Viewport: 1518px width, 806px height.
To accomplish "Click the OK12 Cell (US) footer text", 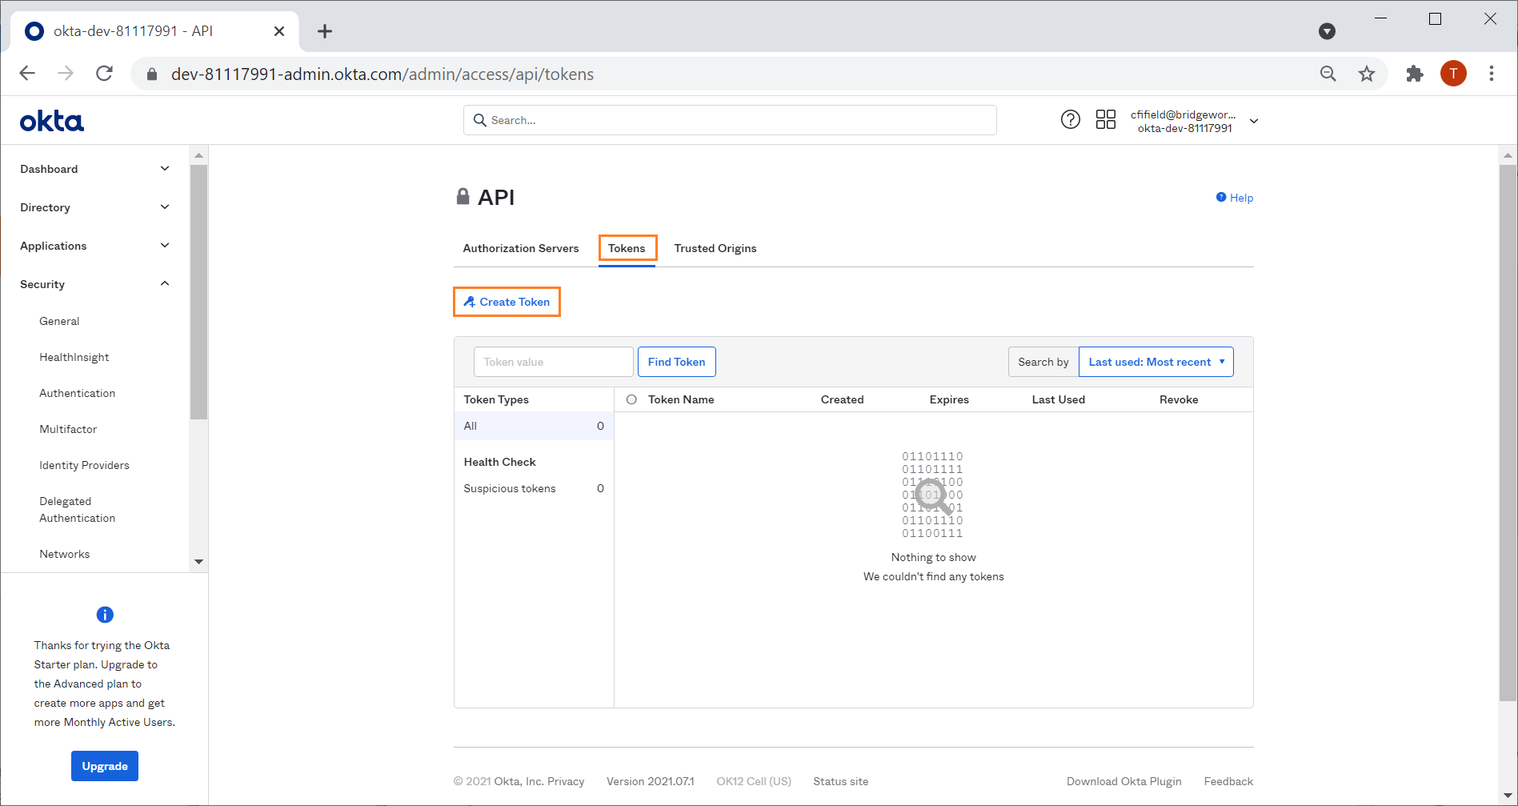I will [x=754, y=781].
